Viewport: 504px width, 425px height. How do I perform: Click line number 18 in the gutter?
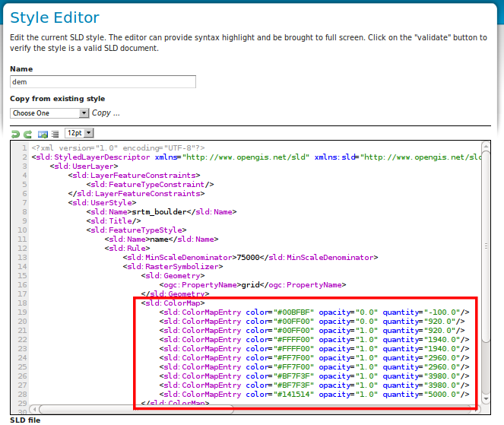pos(22,303)
